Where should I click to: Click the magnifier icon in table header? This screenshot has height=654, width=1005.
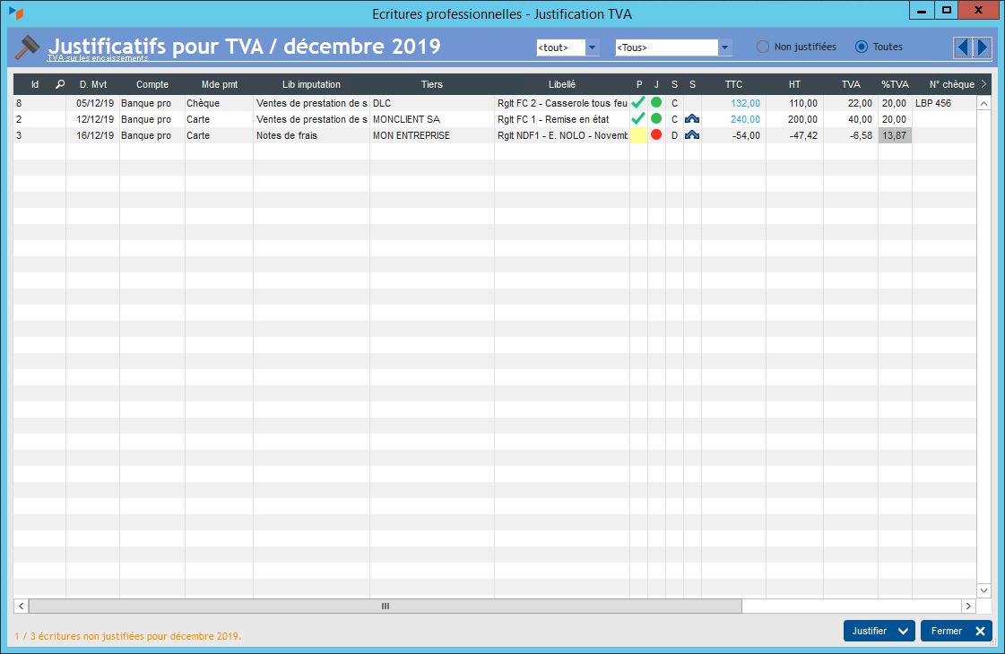coord(60,84)
